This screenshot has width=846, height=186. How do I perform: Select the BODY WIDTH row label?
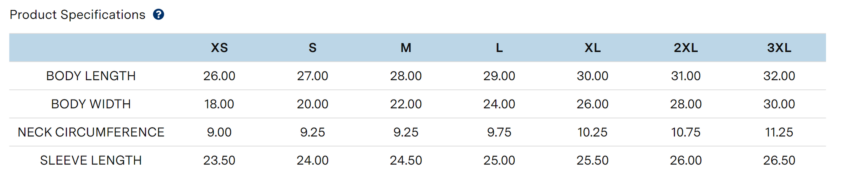(91, 104)
